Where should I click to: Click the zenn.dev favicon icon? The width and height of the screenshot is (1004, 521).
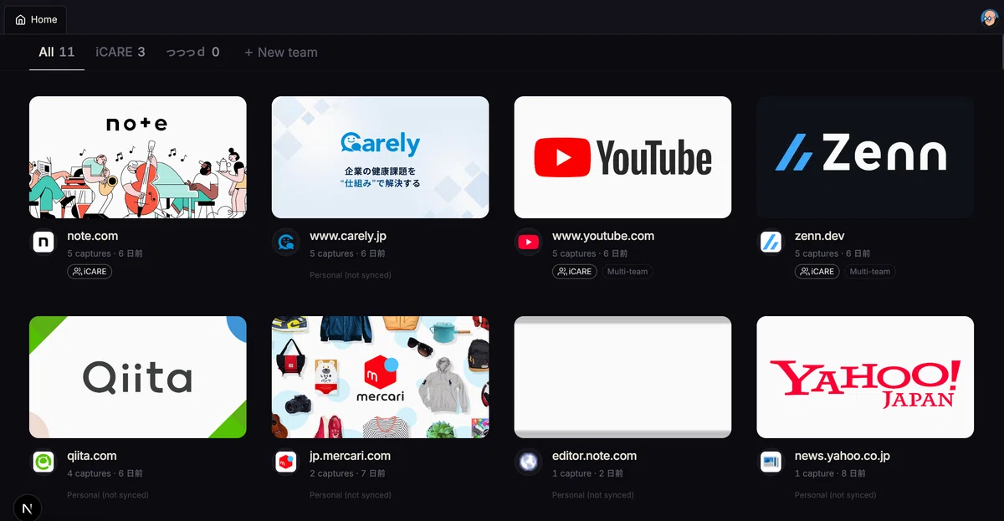(x=771, y=243)
